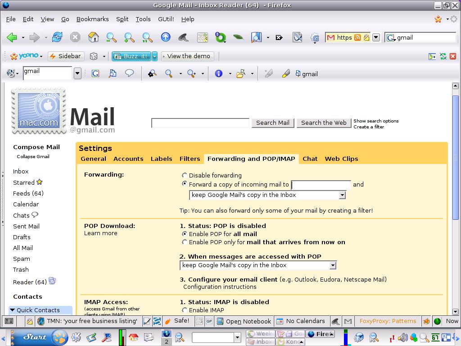Click the page vertical scrollbar thumb

coord(455,157)
